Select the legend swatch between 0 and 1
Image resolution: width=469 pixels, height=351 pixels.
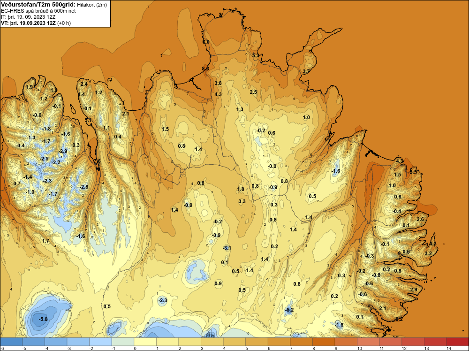point(145,342)
